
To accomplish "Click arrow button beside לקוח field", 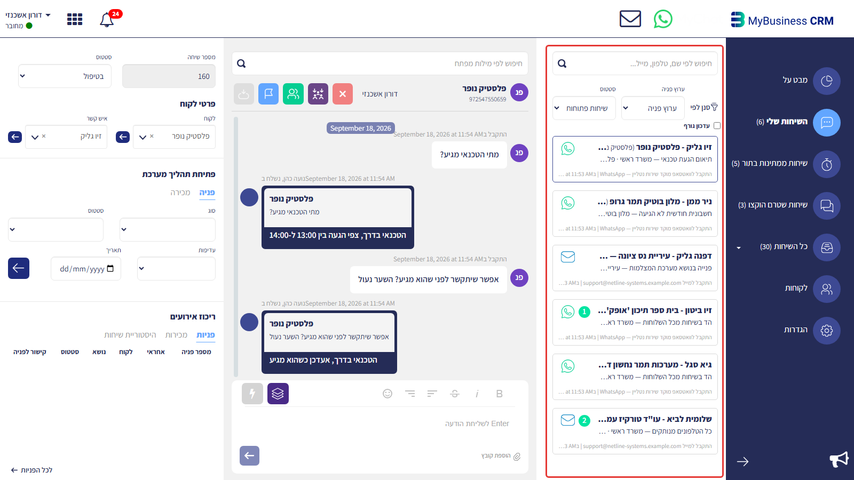I will click(x=123, y=137).
